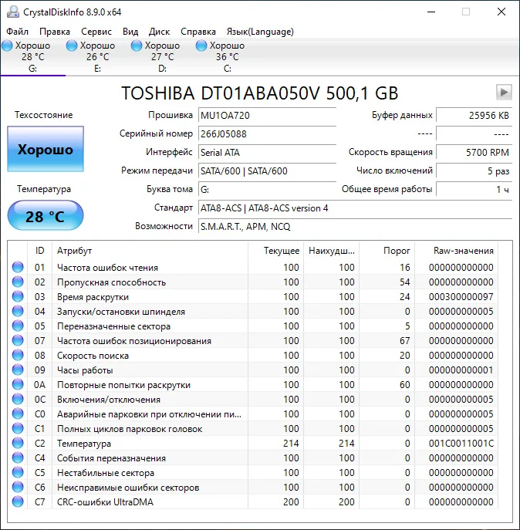520x530 pixels.
Task: Open the Правка menu
Action: pos(55,32)
